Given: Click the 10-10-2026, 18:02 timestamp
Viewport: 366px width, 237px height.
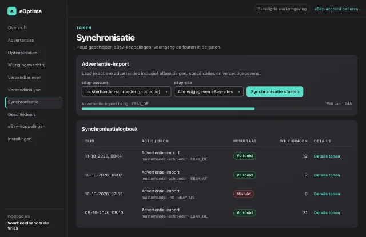Looking at the screenshot, I should click(104, 175).
